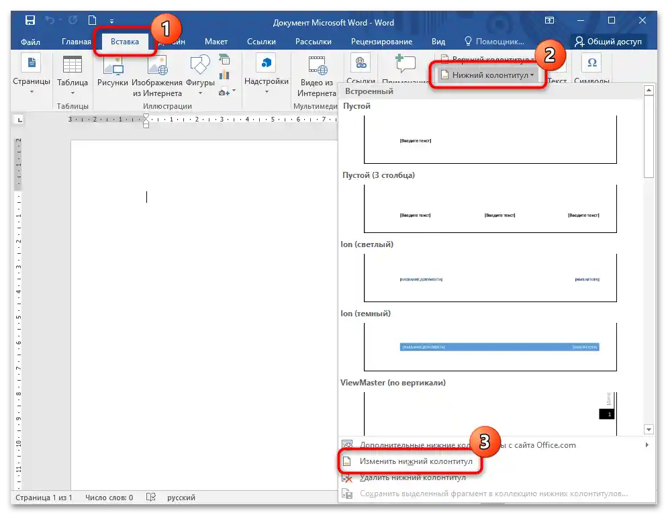Open the Файл tab
The height and width of the screenshot is (515, 668).
pyautogui.click(x=30, y=42)
